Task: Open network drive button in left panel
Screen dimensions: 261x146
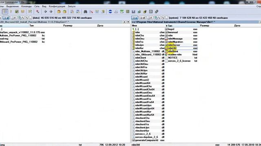Action: pos(21,18)
